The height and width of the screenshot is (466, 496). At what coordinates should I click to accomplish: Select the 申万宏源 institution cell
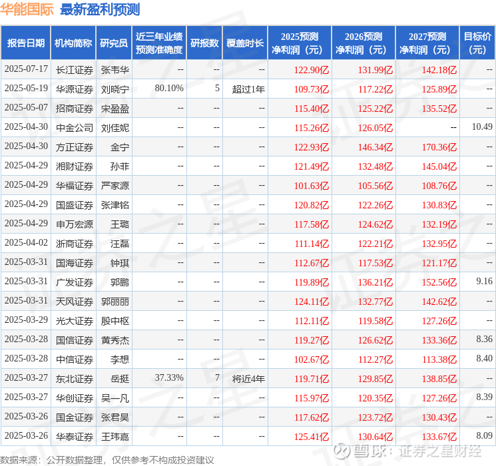point(75,224)
